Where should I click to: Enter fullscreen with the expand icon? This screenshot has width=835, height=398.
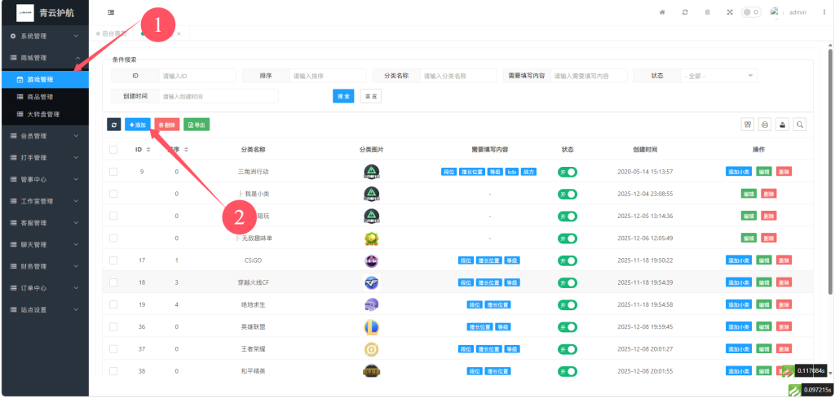pyautogui.click(x=730, y=12)
